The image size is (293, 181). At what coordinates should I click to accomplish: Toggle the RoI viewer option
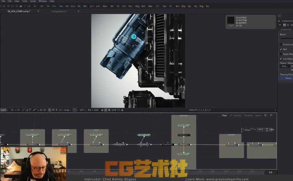point(90,110)
